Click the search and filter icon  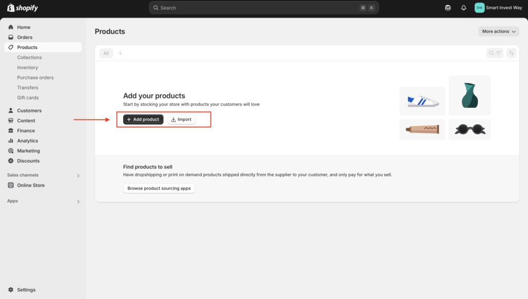[x=494, y=53]
